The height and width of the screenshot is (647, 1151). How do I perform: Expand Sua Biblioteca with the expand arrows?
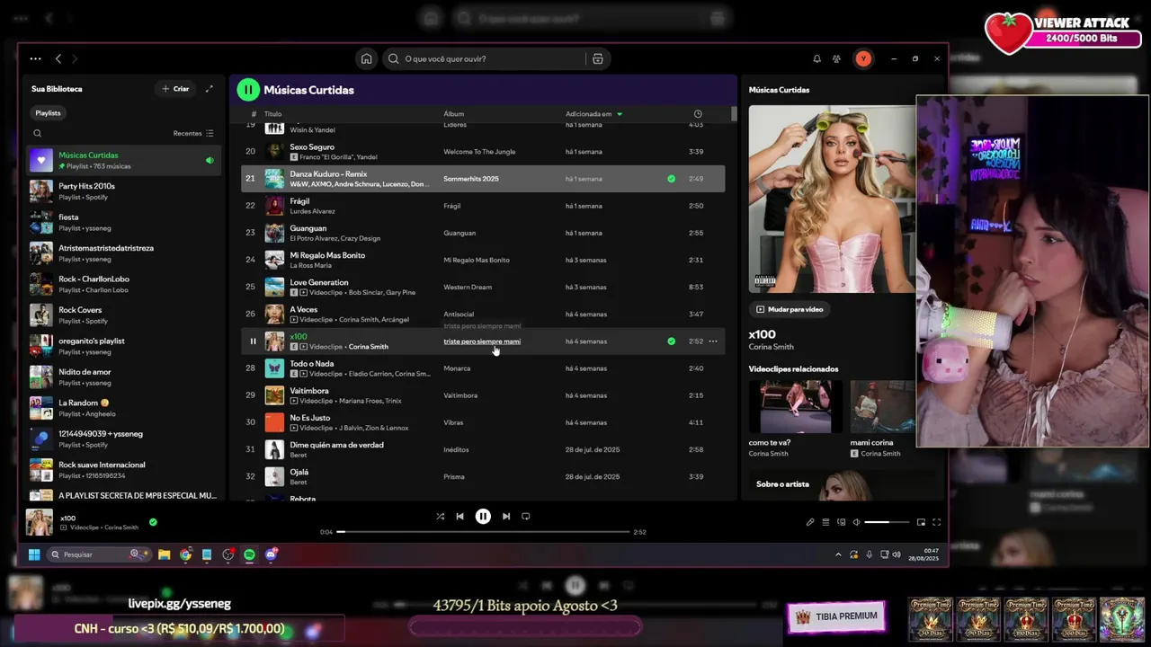(x=210, y=89)
